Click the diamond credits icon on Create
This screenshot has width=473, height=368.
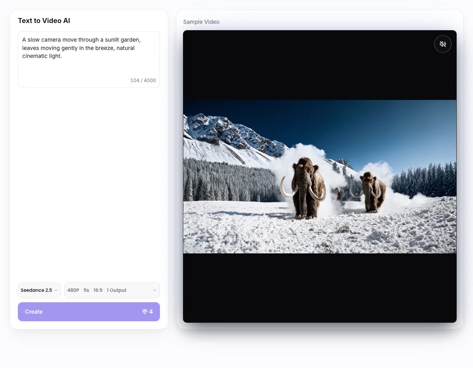click(x=145, y=312)
